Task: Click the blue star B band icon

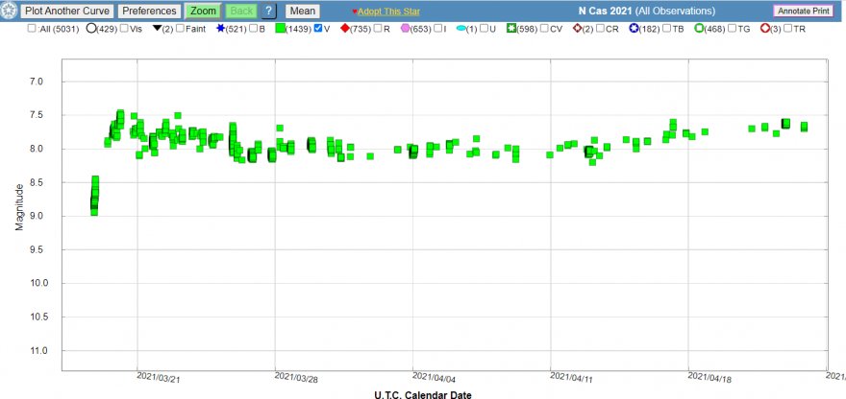Action: pos(220,29)
